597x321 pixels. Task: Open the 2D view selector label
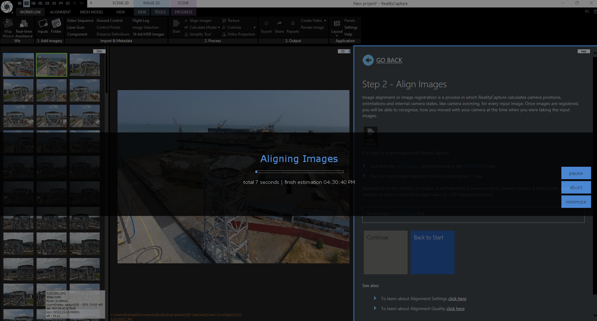[344, 51]
